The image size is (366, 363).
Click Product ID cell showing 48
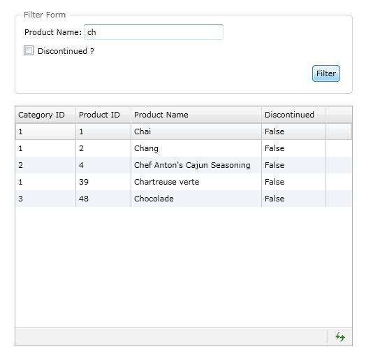[103, 199]
